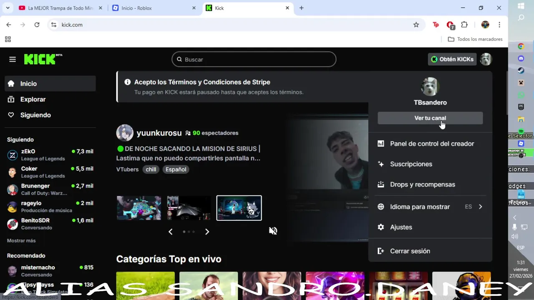Click the ESP keyboard language indicator
534x300 pixels.
pyautogui.click(x=521, y=247)
